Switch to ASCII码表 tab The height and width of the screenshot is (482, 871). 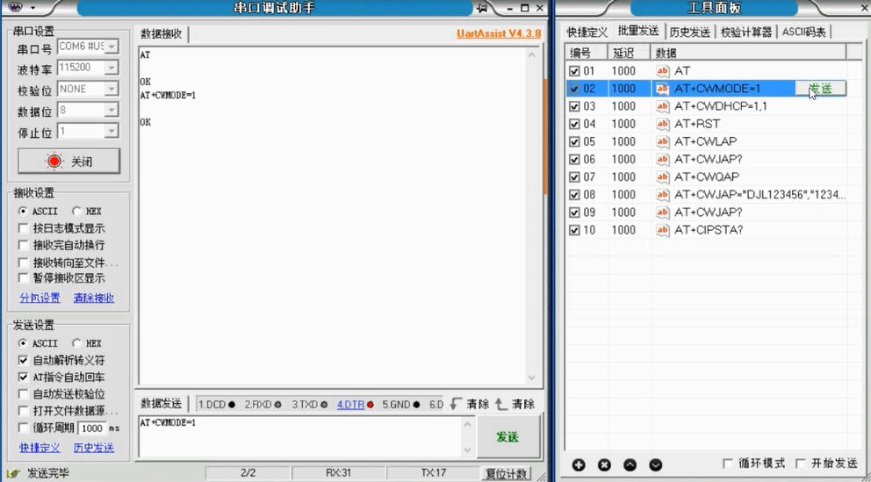point(803,32)
